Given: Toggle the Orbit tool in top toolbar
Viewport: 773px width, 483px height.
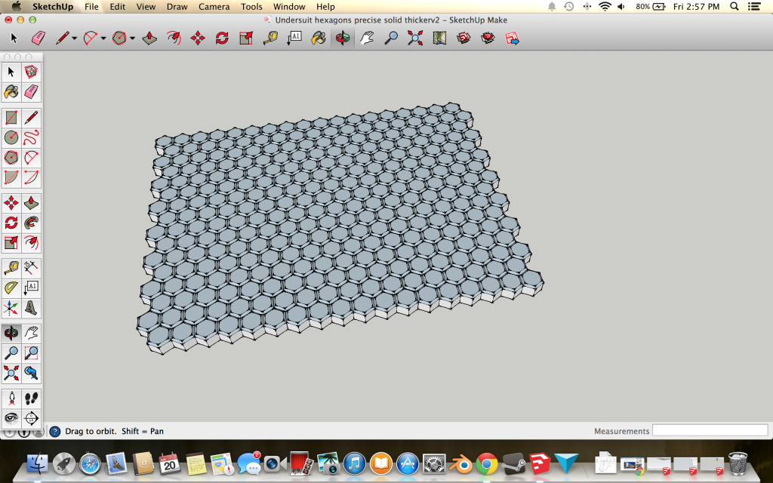Looking at the screenshot, I should [343, 38].
